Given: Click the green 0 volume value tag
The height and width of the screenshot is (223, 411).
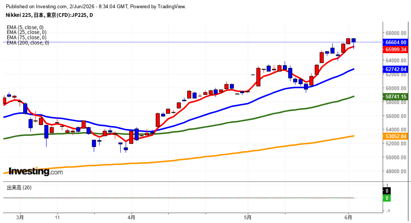Looking at the screenshot, I should point(387,198).
